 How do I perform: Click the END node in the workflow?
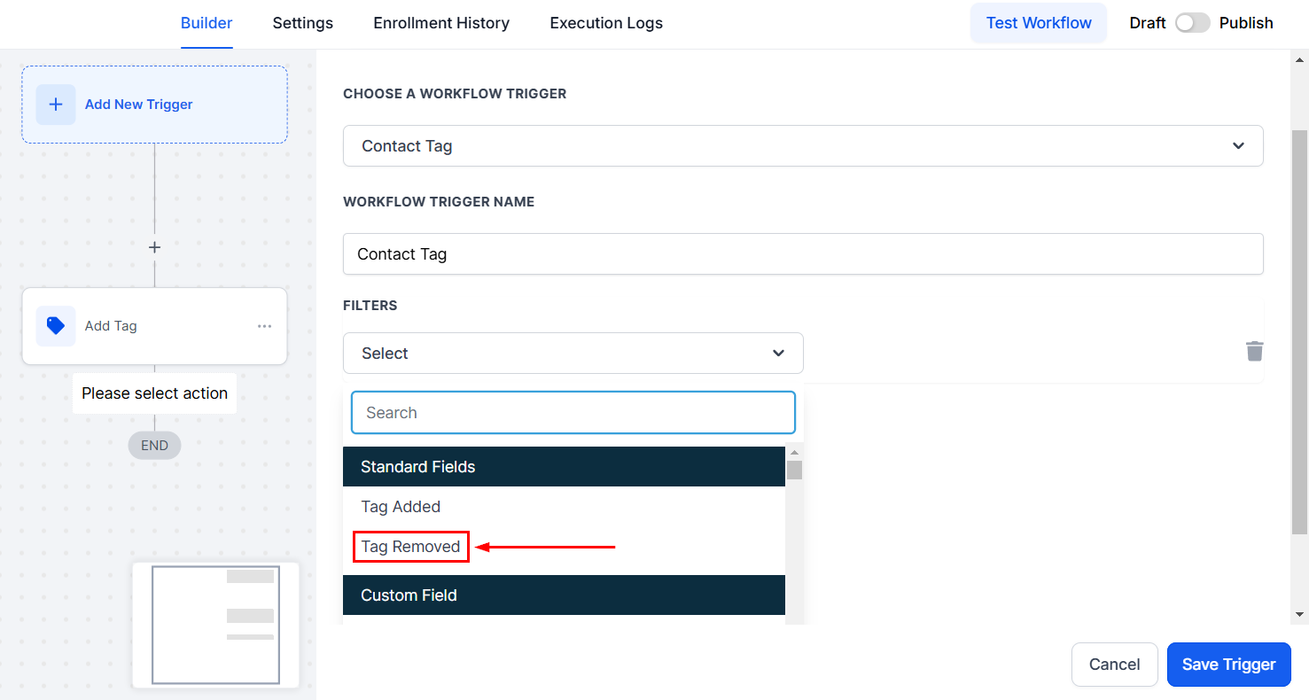pyautogui.click(x=154, y=446)
